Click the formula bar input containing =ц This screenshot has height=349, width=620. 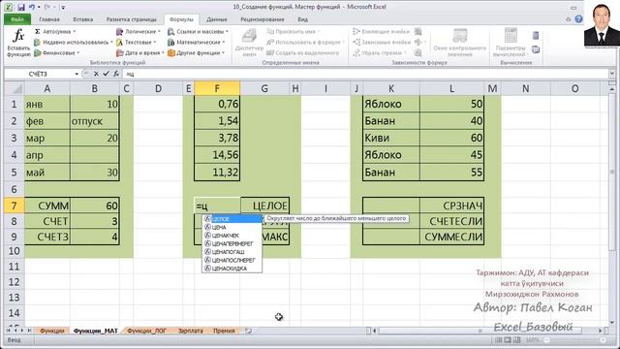click(366, 74)
